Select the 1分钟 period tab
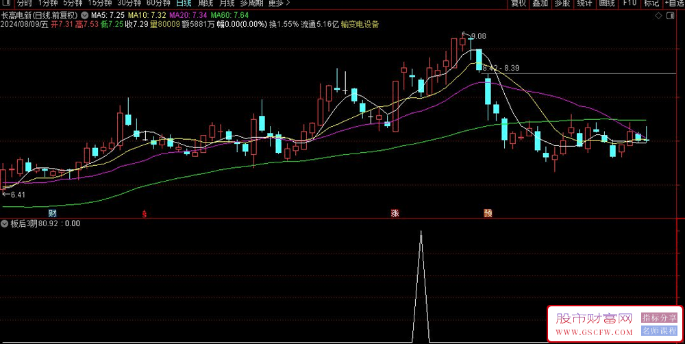 [x=48, y=3]
